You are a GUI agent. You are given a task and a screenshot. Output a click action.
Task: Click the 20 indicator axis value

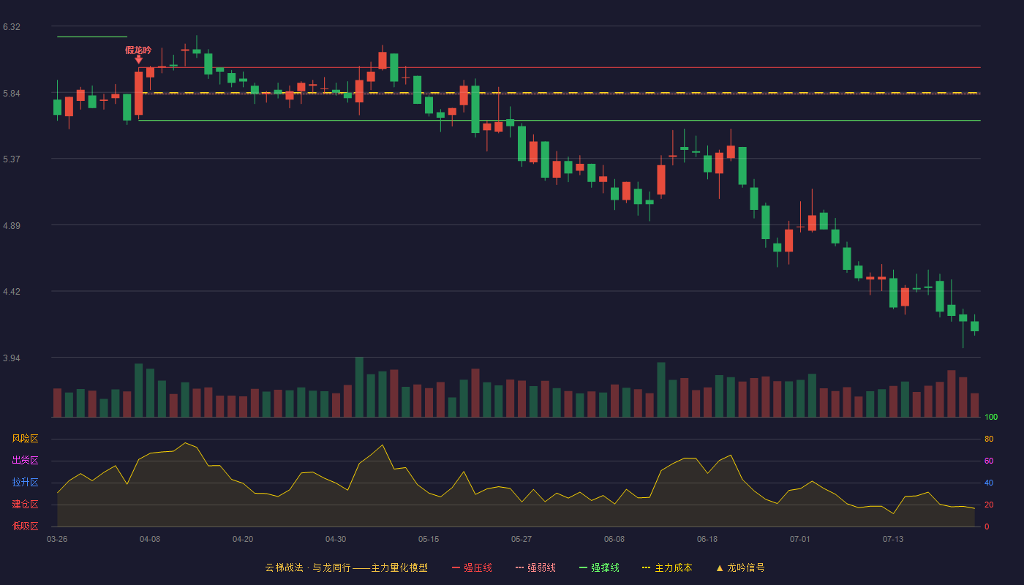click(989, 505)
